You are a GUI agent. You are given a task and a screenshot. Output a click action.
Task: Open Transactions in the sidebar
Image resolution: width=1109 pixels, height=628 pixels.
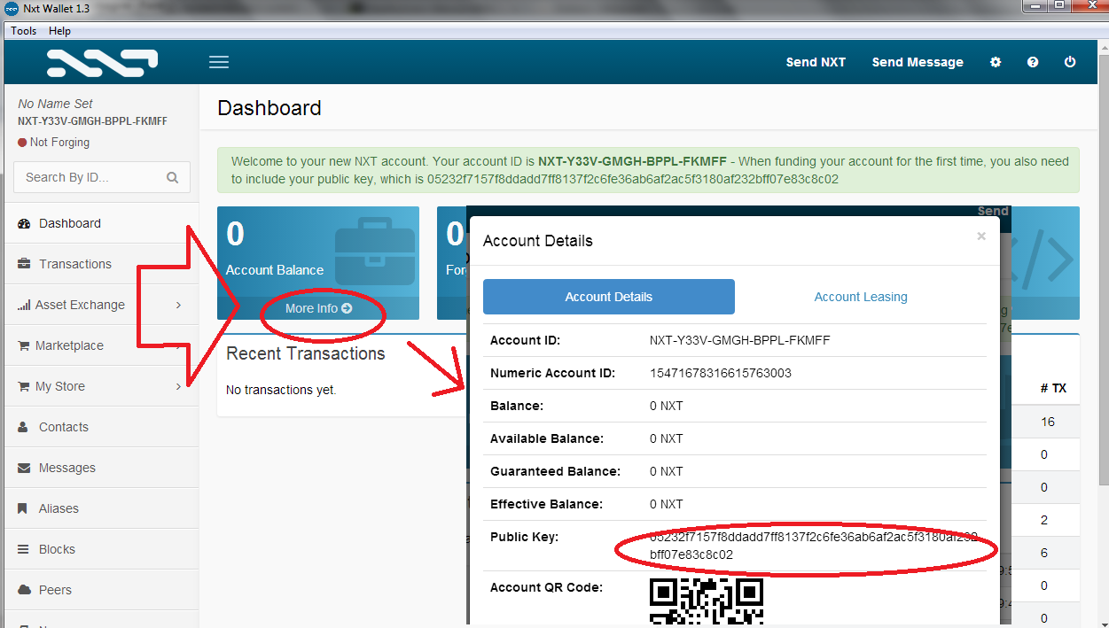click(101, 264)
